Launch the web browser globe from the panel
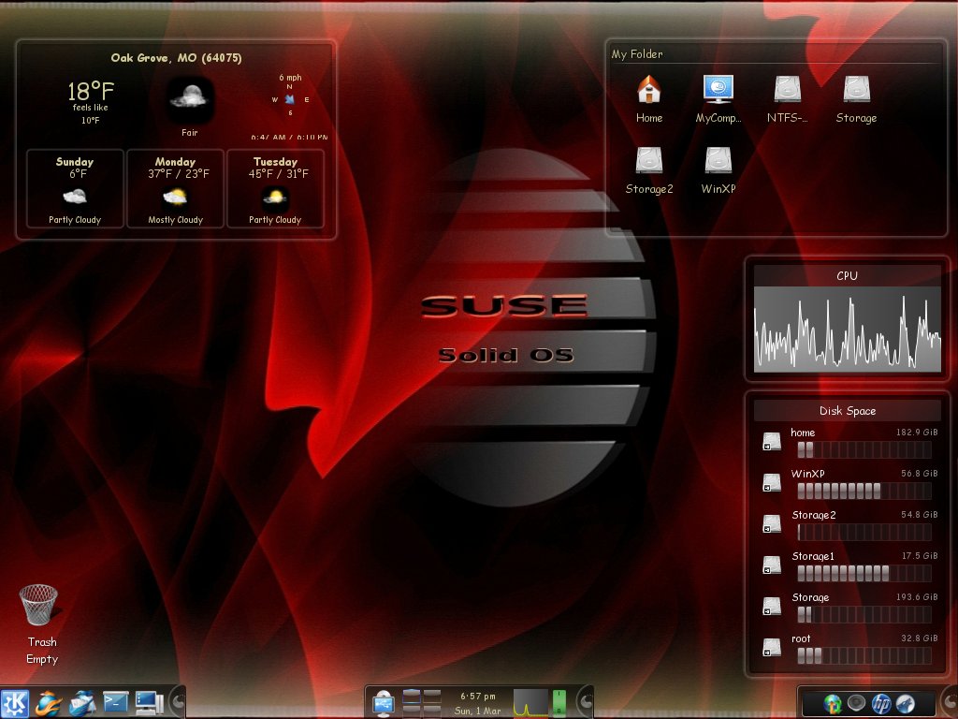This screenshot has height=719, width=958. [48, 702]
